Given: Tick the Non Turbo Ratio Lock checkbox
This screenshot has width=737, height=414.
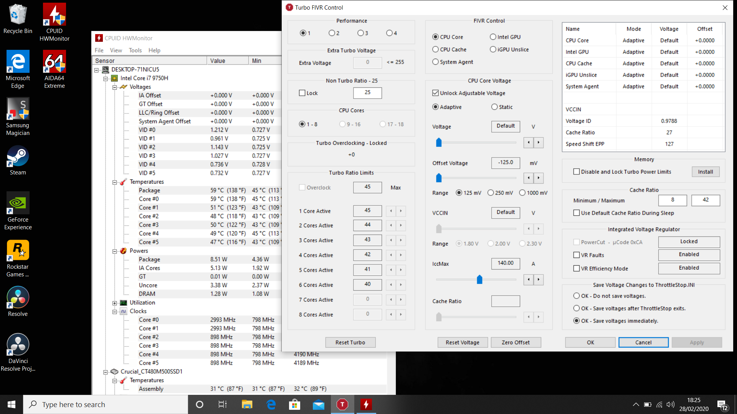Looking at the screenshot, I should pyautogui.click(x=302, y=93).
